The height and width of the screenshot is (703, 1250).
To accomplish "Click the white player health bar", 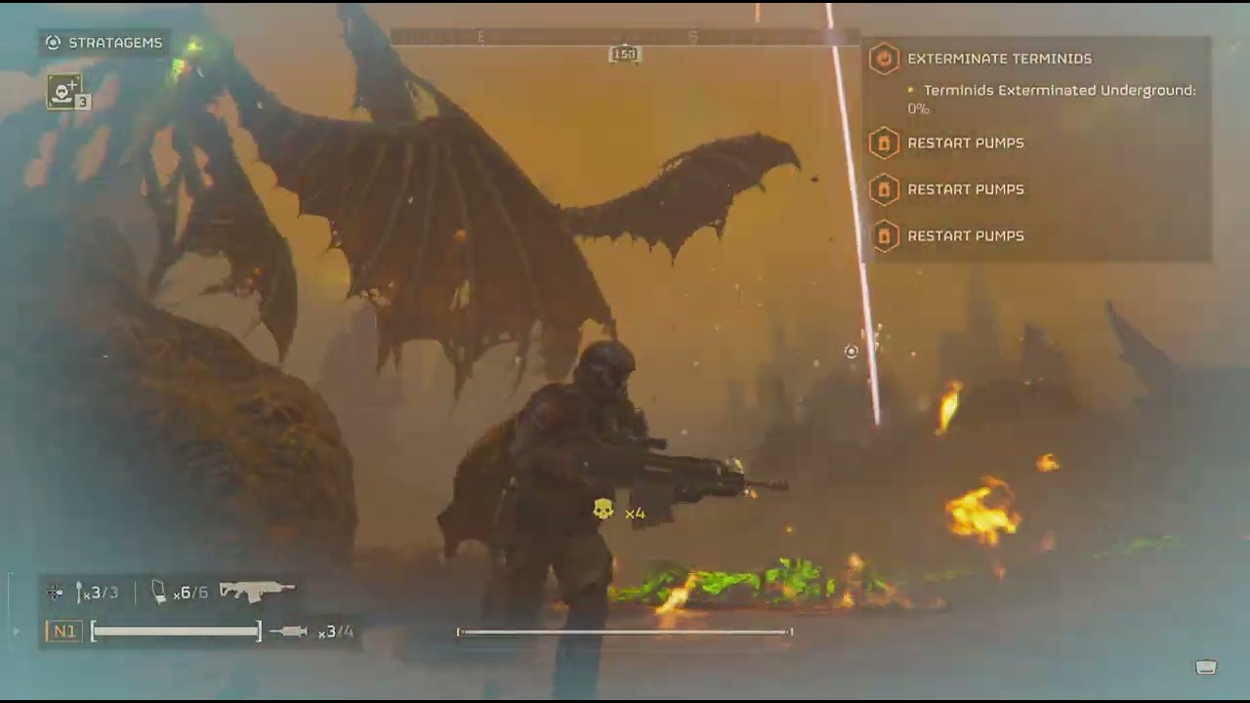I will (x=177, y=632).
